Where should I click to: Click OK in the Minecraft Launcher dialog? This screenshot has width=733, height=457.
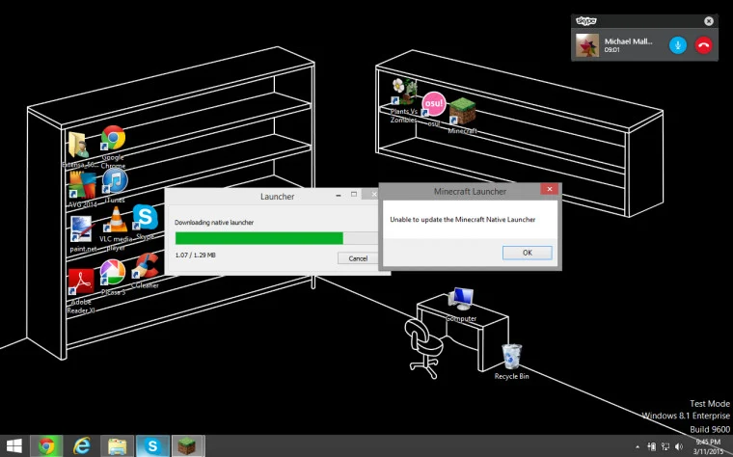click(528, 253)
